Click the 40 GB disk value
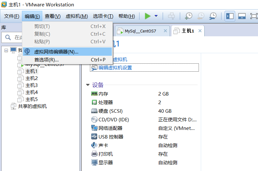258x171 pixels. (x=165, y=111)
